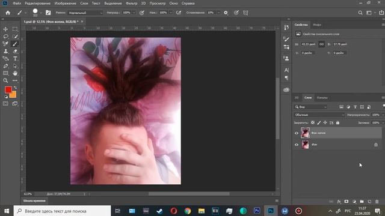The image size is (385, 216).
Task: Click the orange background color swatch
Action: click(x=13, y=95)
